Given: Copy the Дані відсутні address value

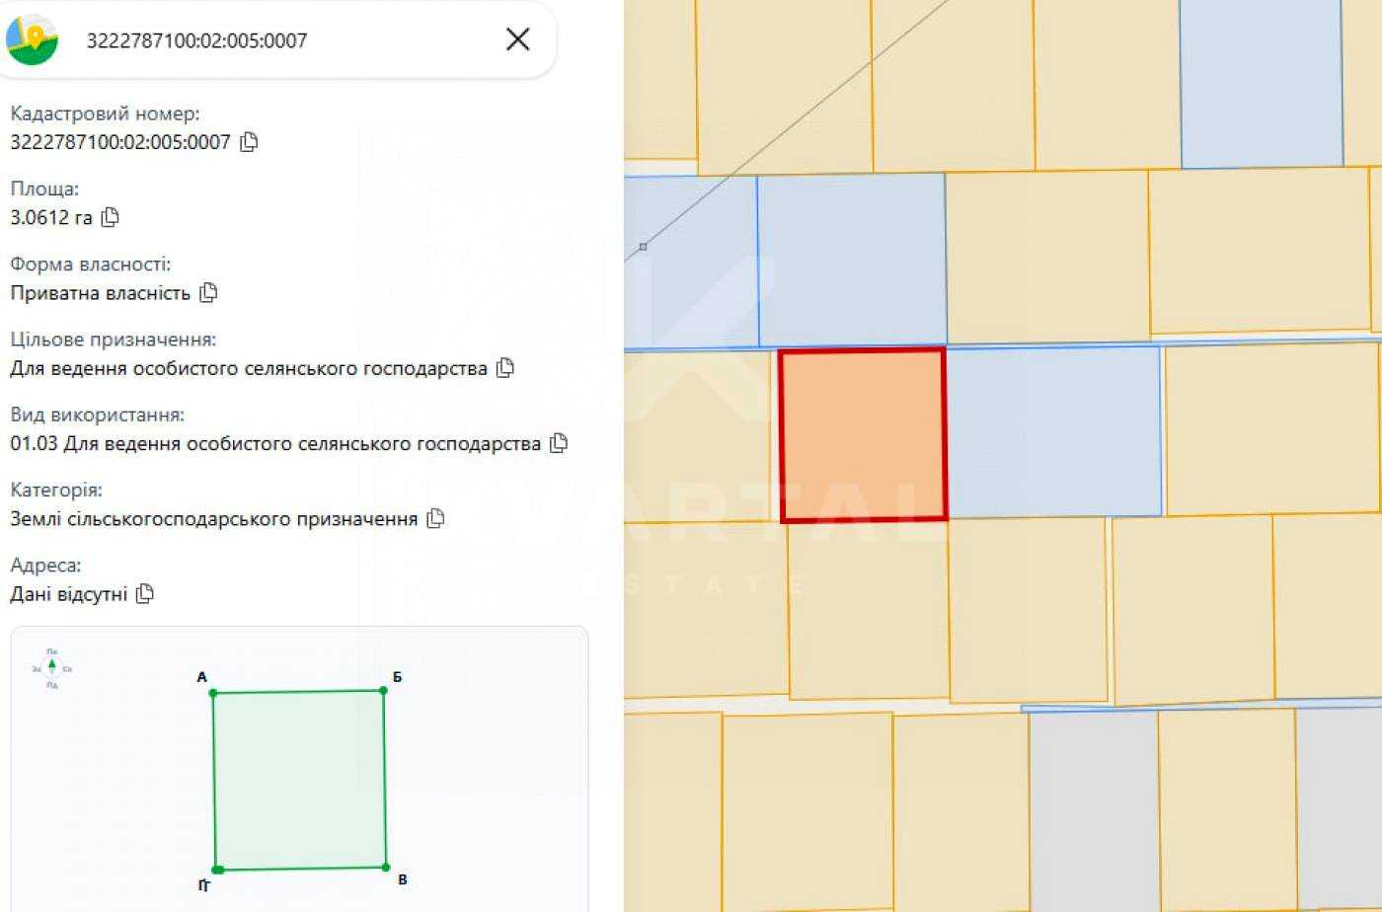Looking at the screenshot, I should point(145,594).
